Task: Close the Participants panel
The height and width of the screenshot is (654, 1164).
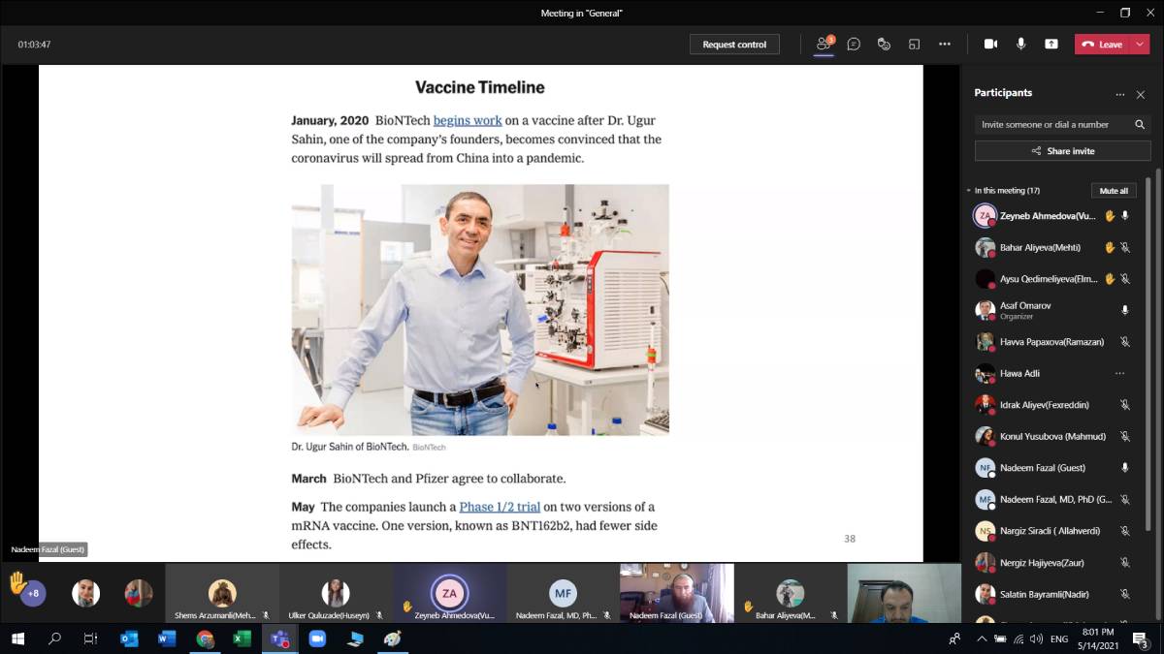Action: point(1141,94)
